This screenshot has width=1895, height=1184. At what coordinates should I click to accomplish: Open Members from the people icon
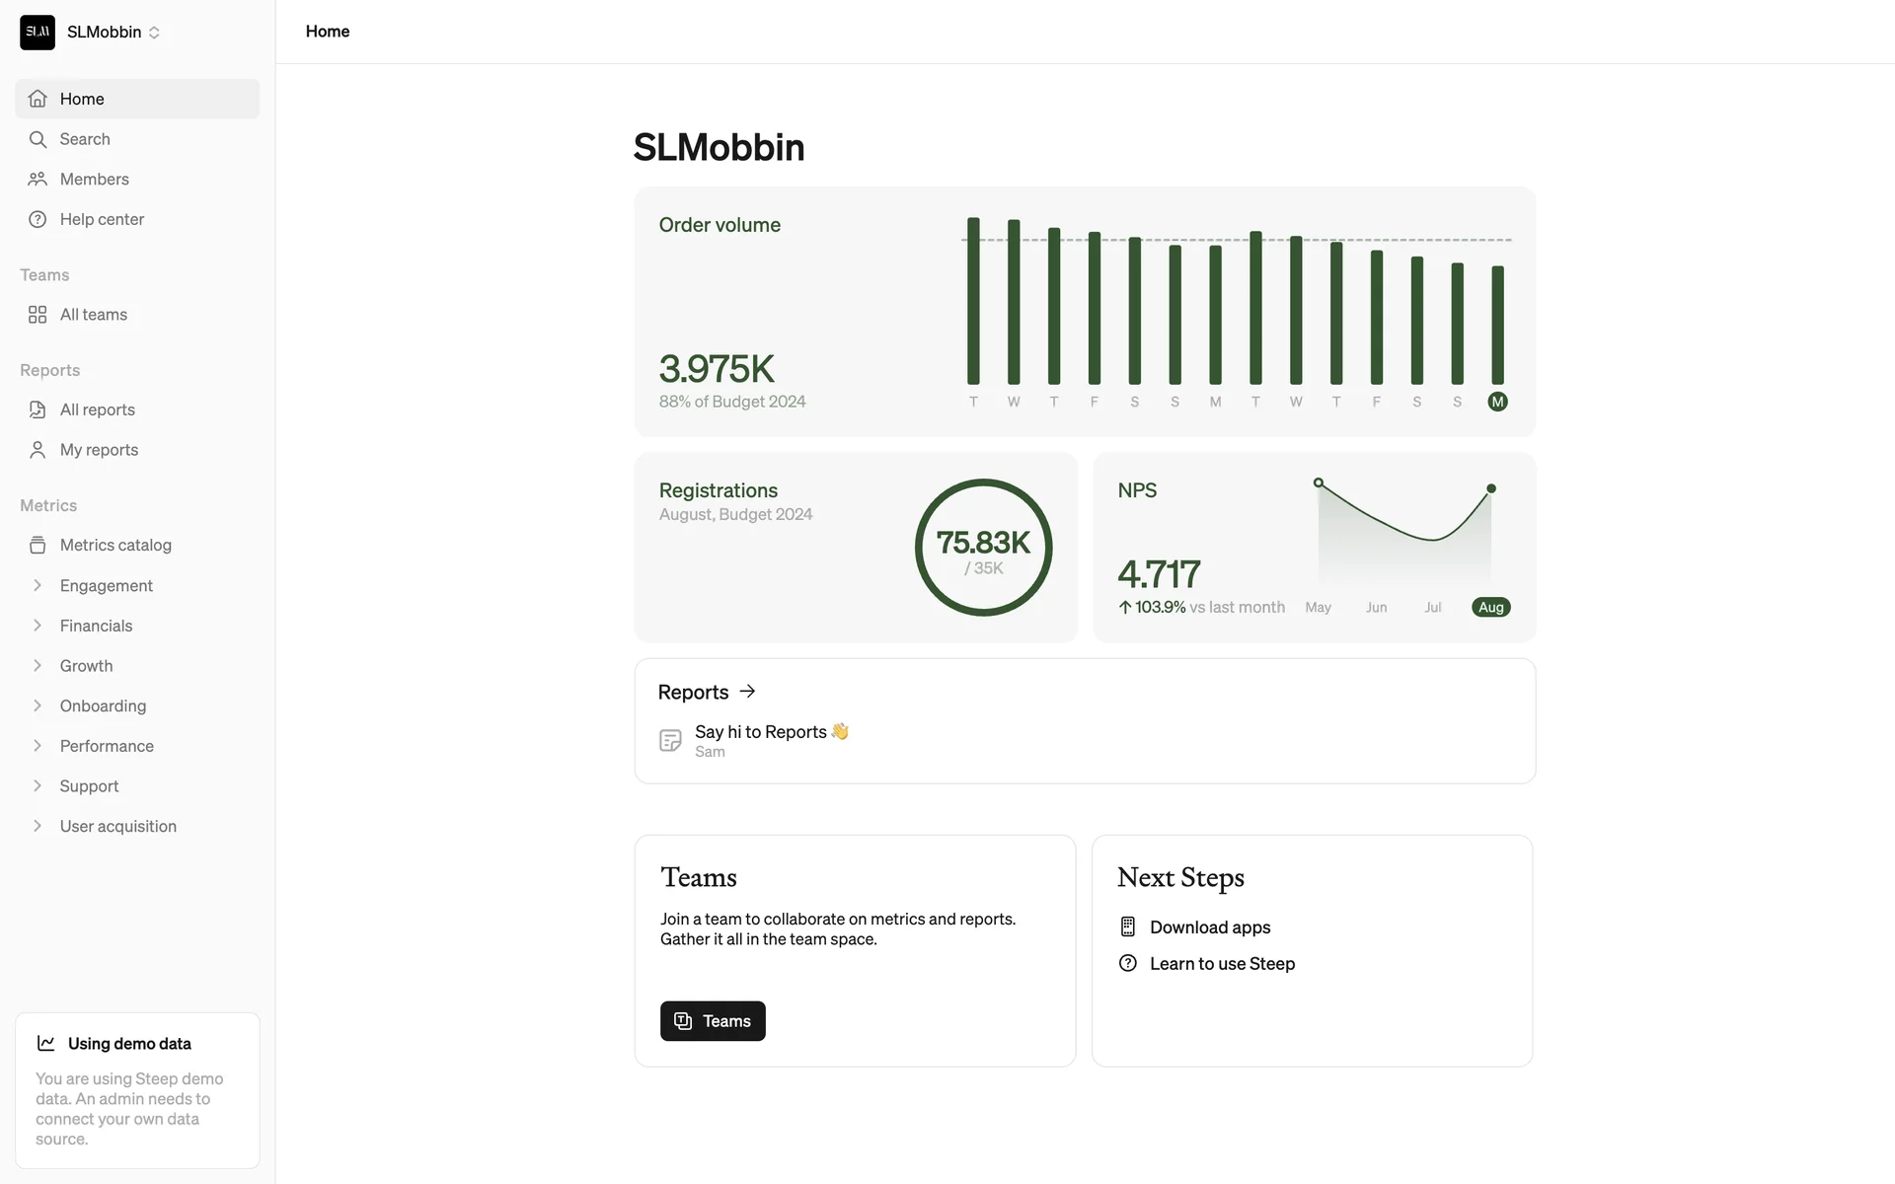point(38,180)
